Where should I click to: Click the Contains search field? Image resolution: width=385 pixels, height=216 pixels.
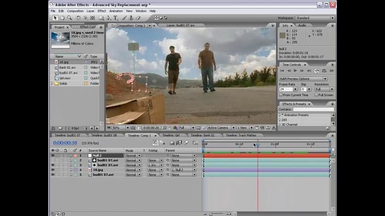(x=313, y=109)
